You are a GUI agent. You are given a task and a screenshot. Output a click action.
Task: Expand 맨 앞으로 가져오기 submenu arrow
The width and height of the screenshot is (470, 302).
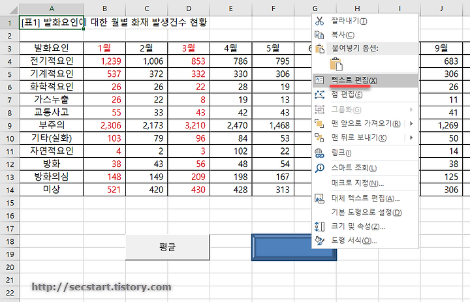point(411,123)
